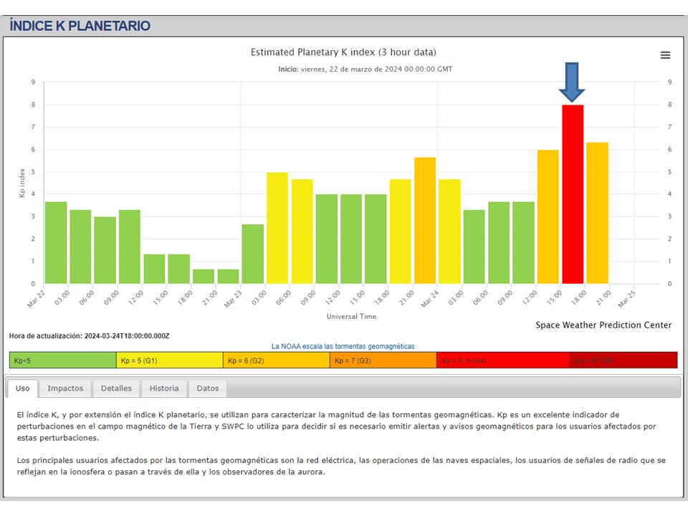Follow the NOAA geomagnetic storm scale link

pos(343,346)
